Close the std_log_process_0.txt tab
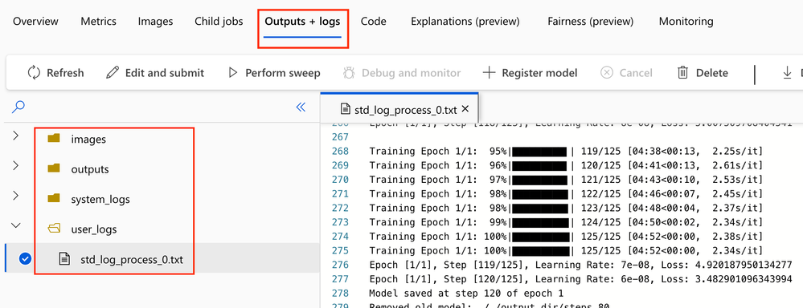 pyautogui.click(x=465, y=108)
